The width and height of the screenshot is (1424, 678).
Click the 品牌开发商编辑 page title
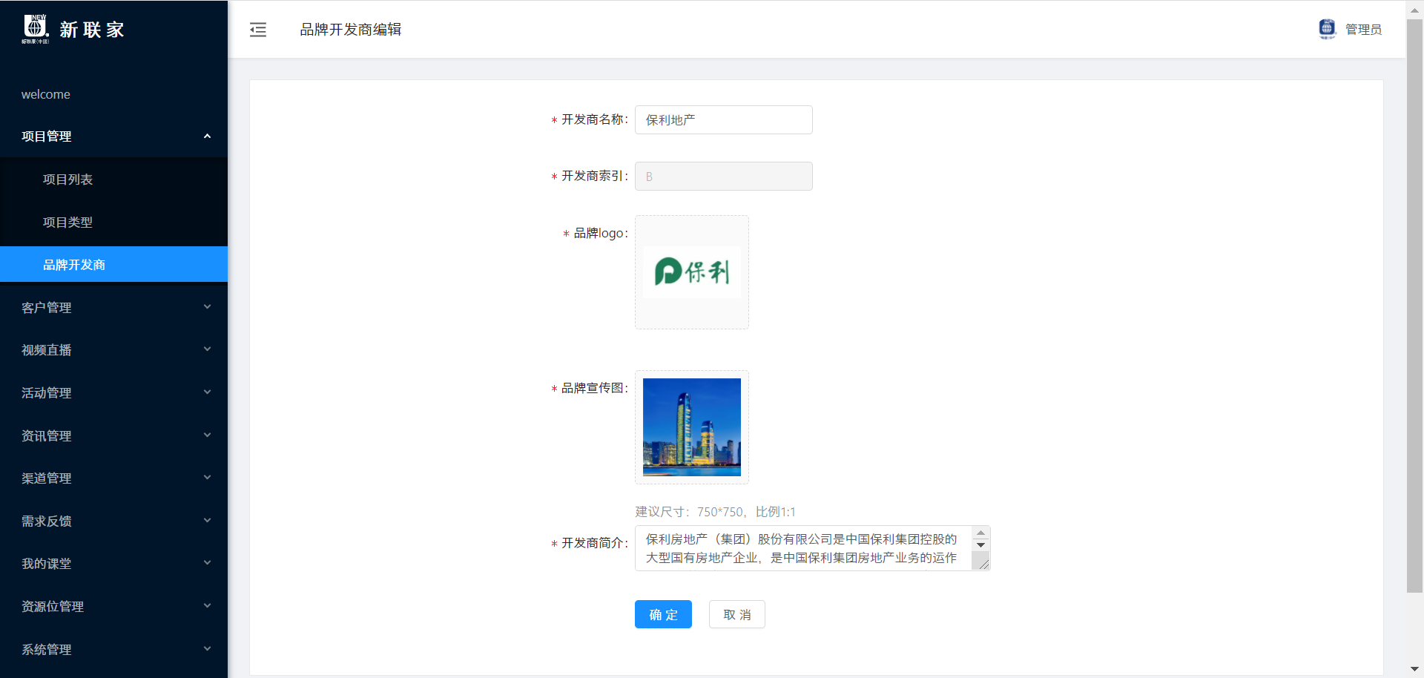coord(351,30)
